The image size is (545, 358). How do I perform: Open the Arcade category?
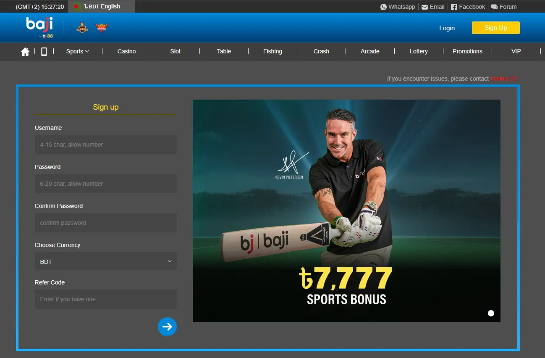coord(370,51)
